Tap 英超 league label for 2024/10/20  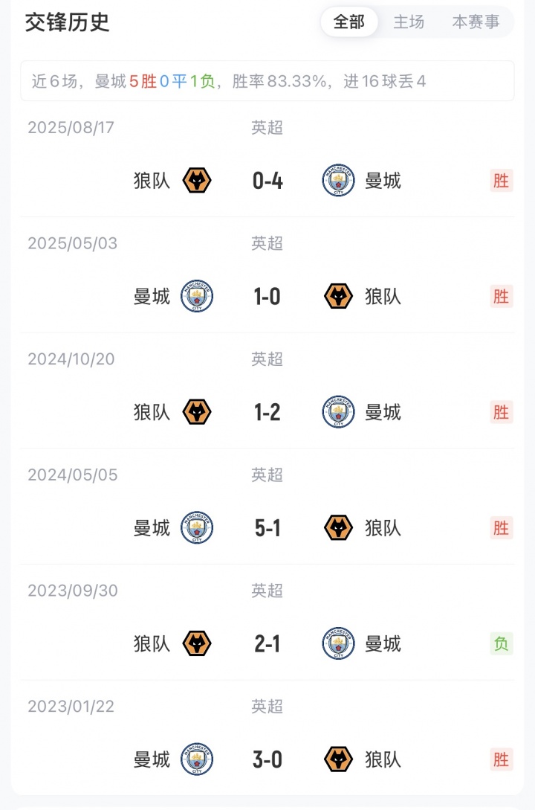pos(267,359)
